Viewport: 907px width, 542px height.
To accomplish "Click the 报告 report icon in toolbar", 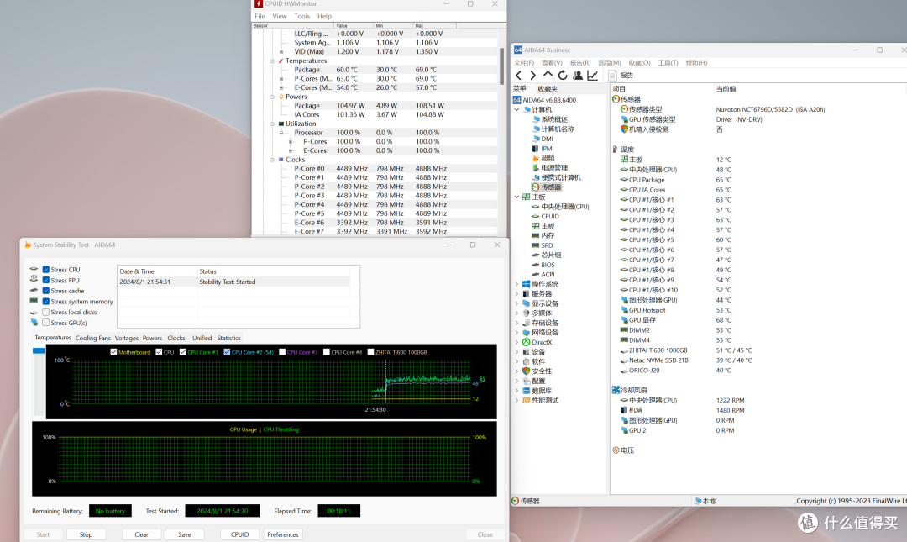I will coord(612,76).
